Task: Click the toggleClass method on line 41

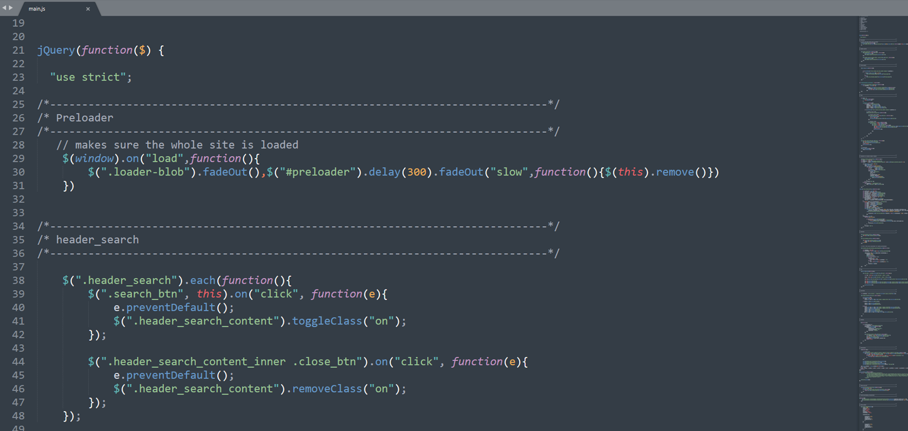Action: 328,321
